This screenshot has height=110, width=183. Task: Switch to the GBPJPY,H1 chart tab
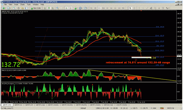click(18, 105)
